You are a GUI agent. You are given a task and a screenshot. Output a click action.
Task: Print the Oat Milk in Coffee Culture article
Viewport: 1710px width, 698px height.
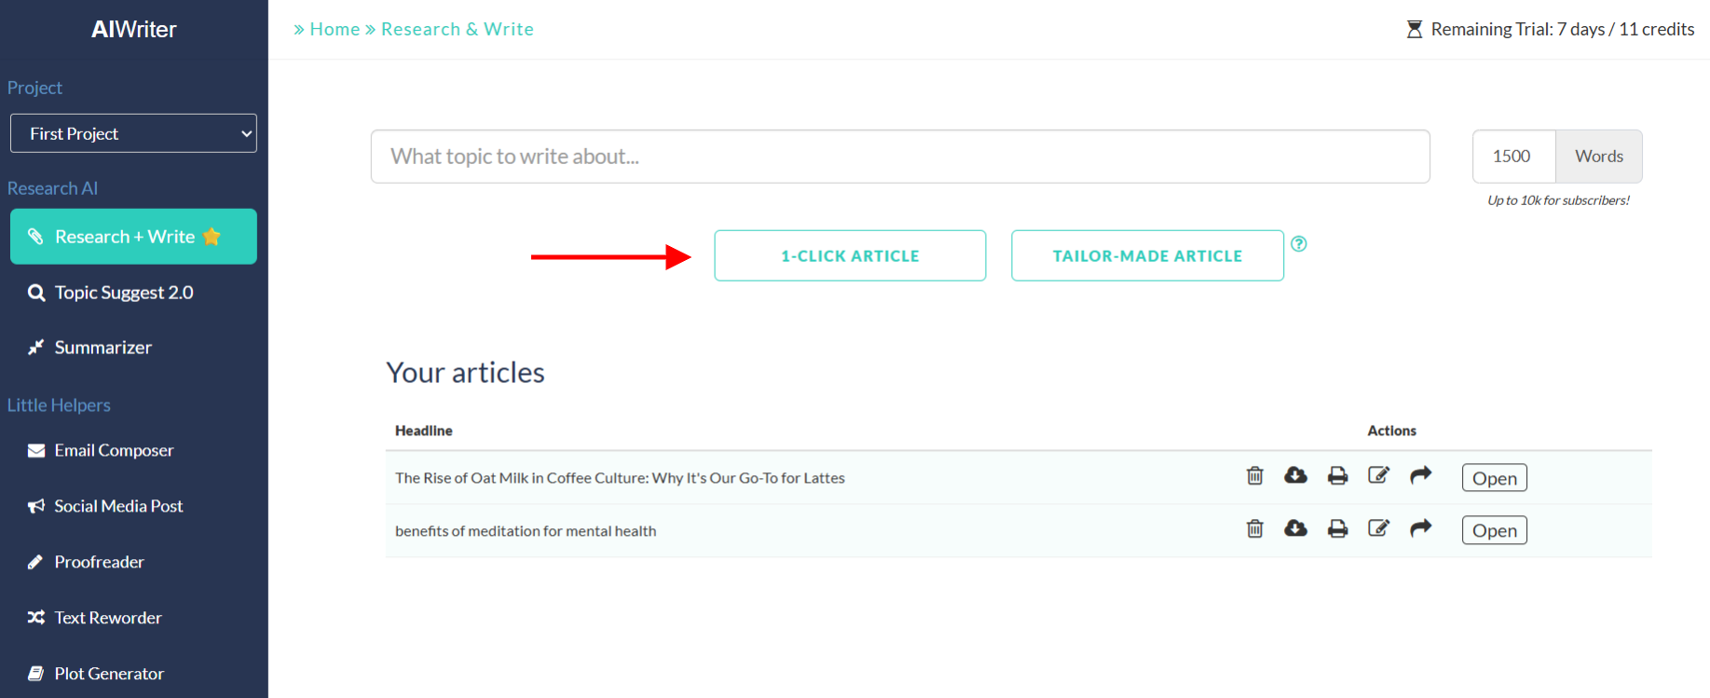pyautogui.click(x=1337, y=476)
